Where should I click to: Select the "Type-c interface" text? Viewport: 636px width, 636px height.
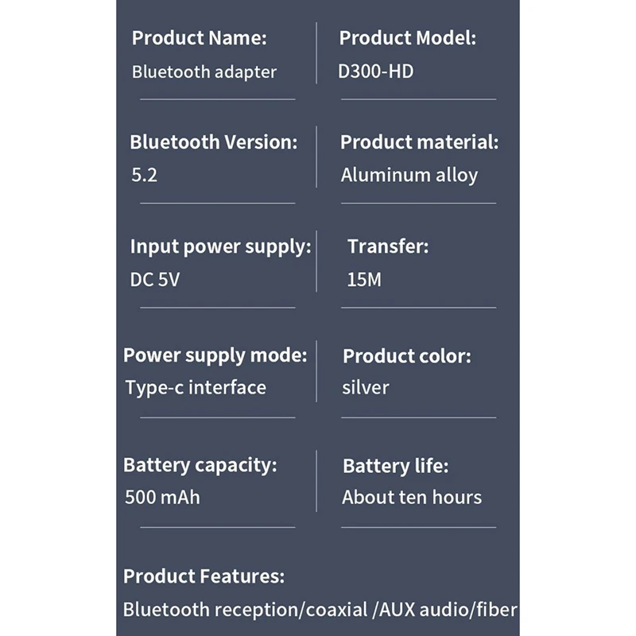196,388
